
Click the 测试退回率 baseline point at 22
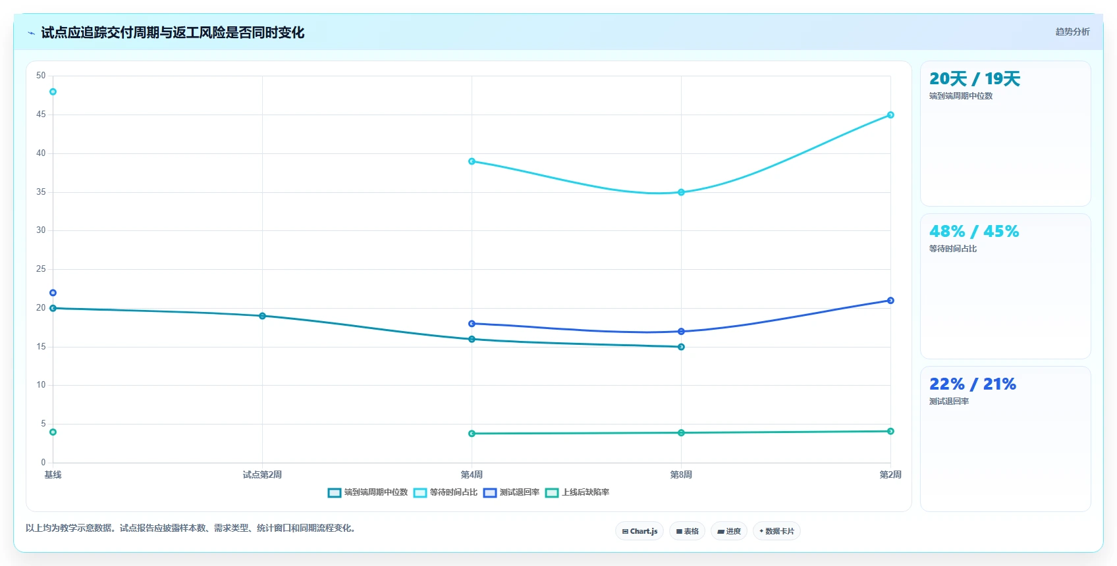tap(53, 293)
